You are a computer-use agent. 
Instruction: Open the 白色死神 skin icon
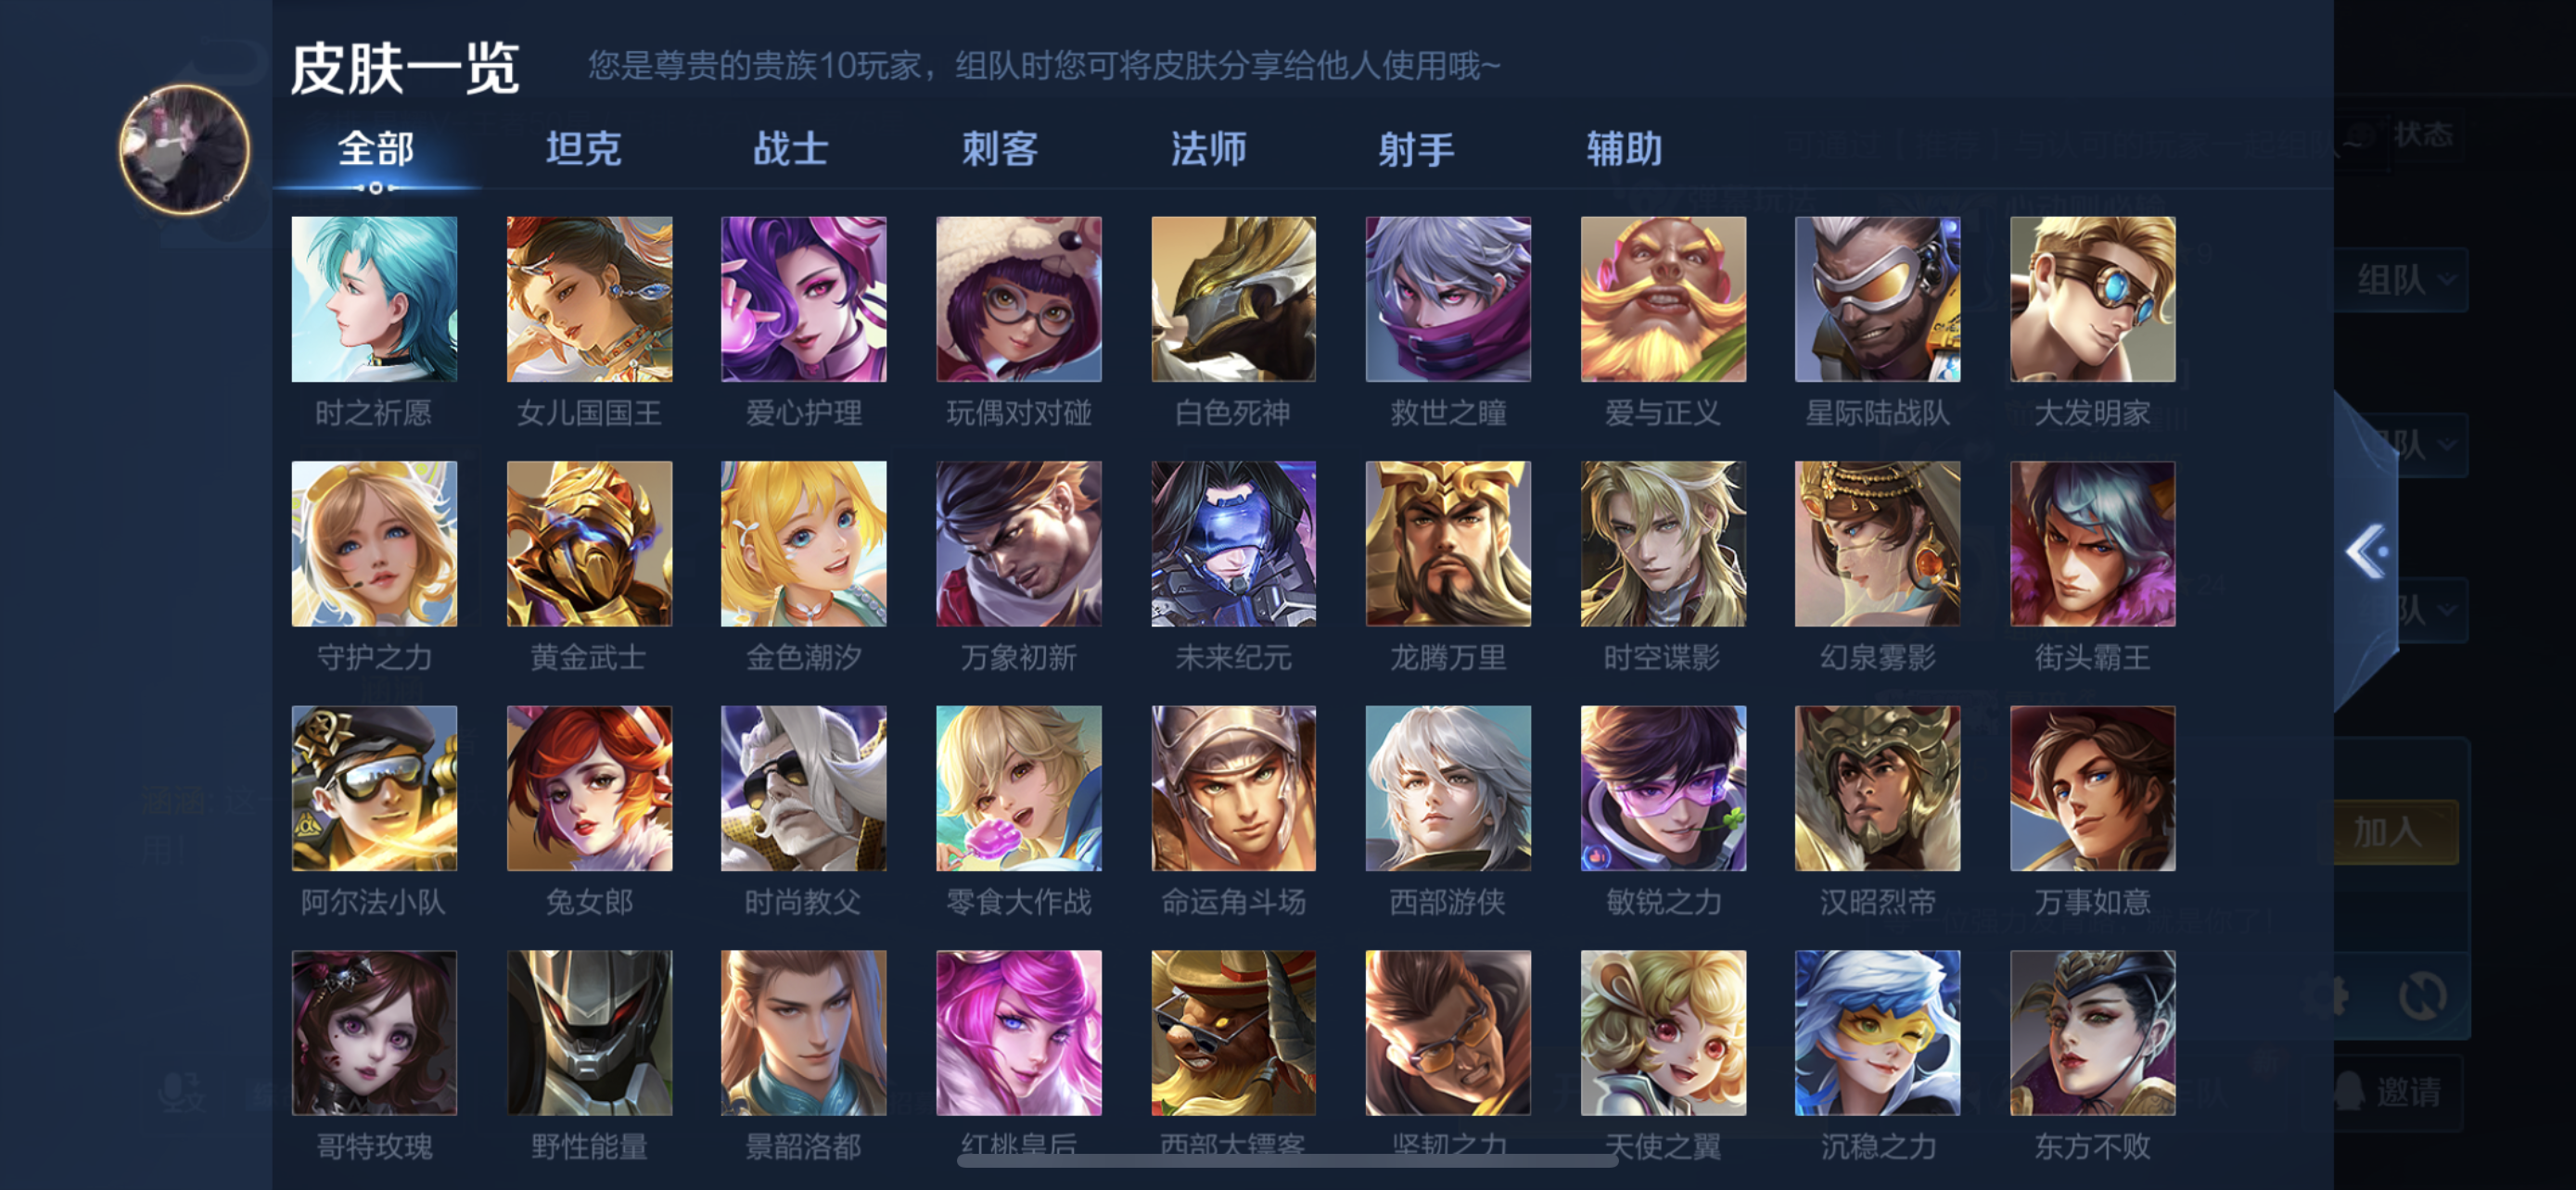1233,298
